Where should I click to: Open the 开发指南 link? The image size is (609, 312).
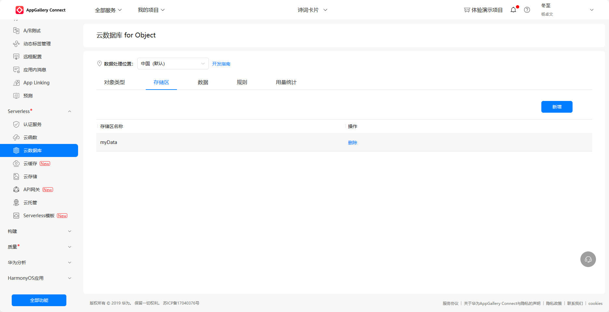221,64
